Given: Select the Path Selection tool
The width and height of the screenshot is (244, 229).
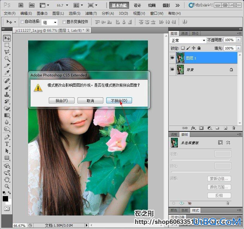Looking at the screenshot, I should click(x=7, y=151).
